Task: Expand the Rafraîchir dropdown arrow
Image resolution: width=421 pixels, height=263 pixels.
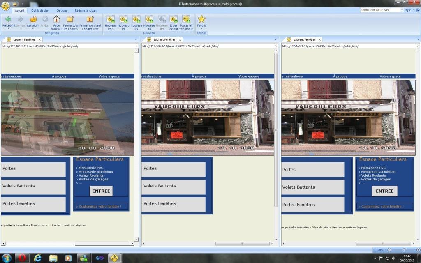Action: point(33,28)
